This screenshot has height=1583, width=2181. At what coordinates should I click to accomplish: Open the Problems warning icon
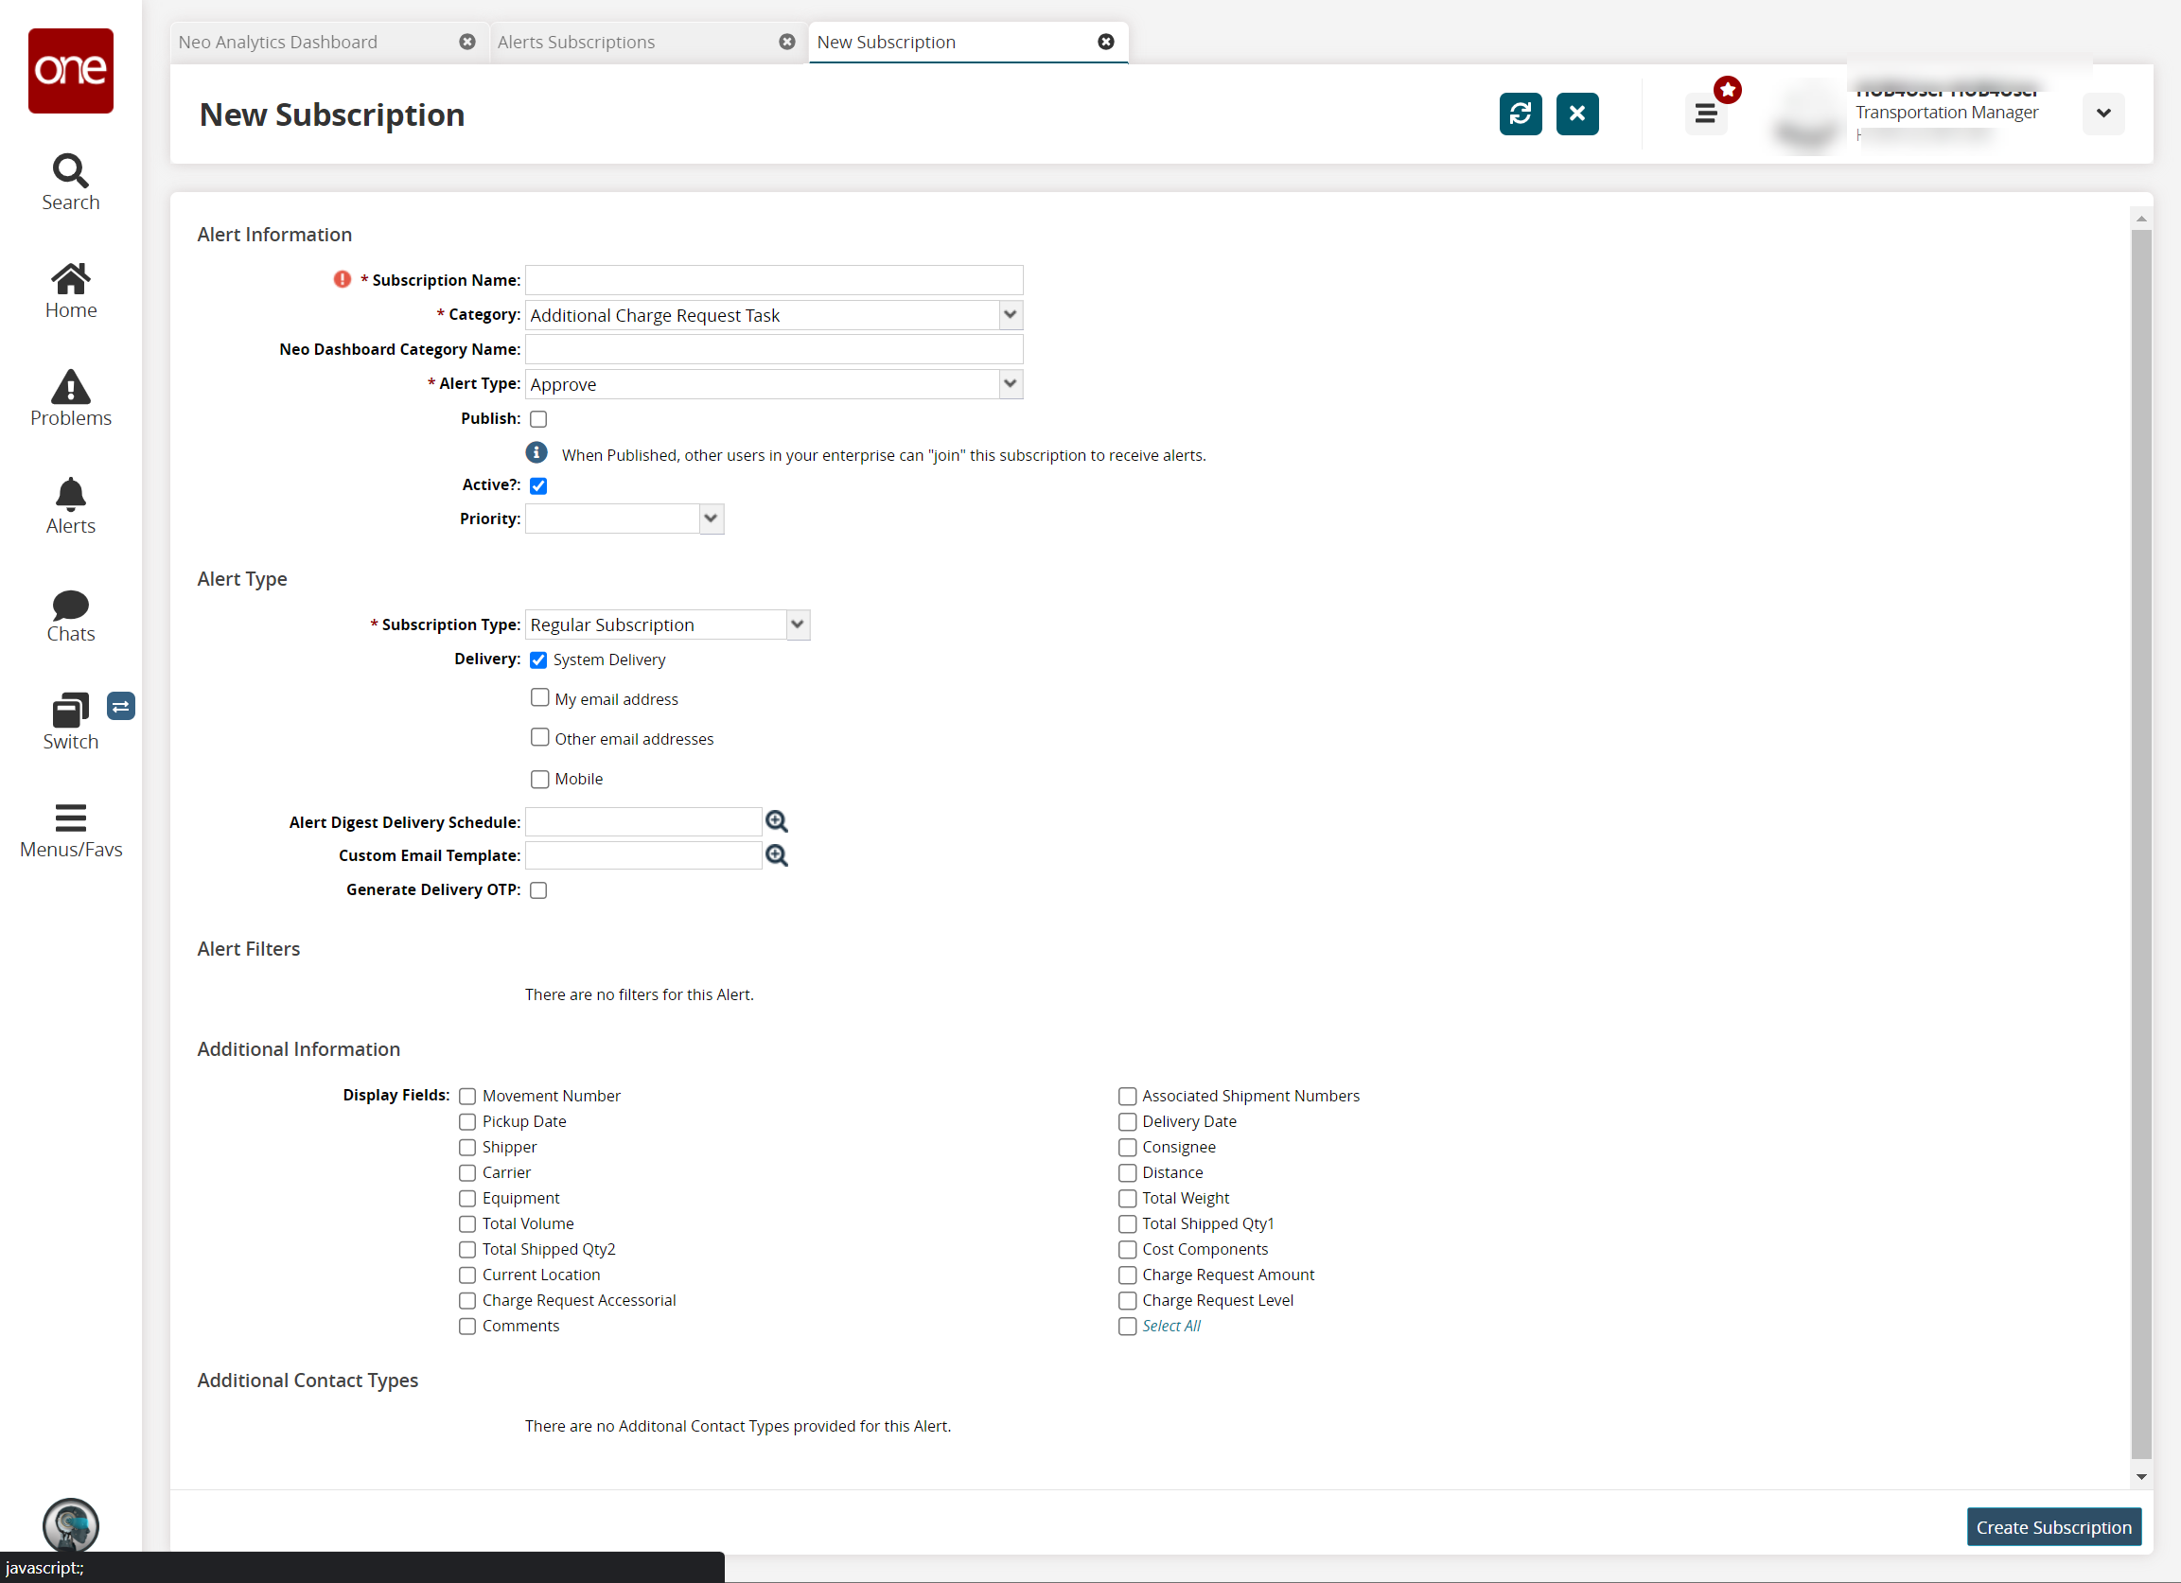click(70, 397)
